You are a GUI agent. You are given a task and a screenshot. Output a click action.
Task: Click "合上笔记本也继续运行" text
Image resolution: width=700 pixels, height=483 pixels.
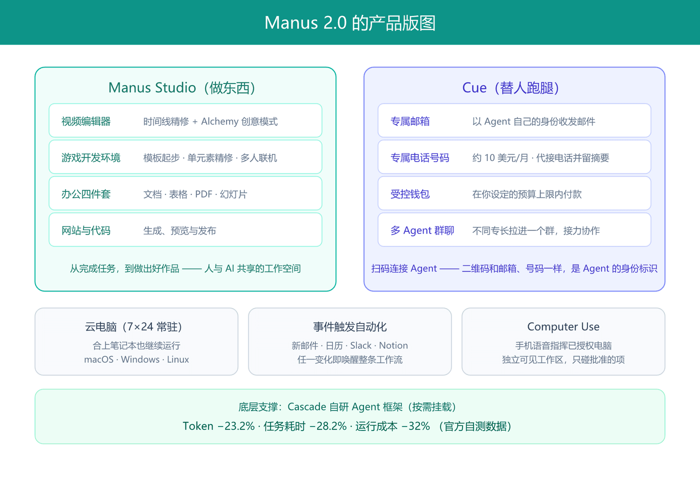136,345
